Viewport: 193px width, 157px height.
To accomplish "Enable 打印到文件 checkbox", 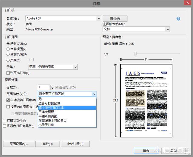I will click(4, 121).
